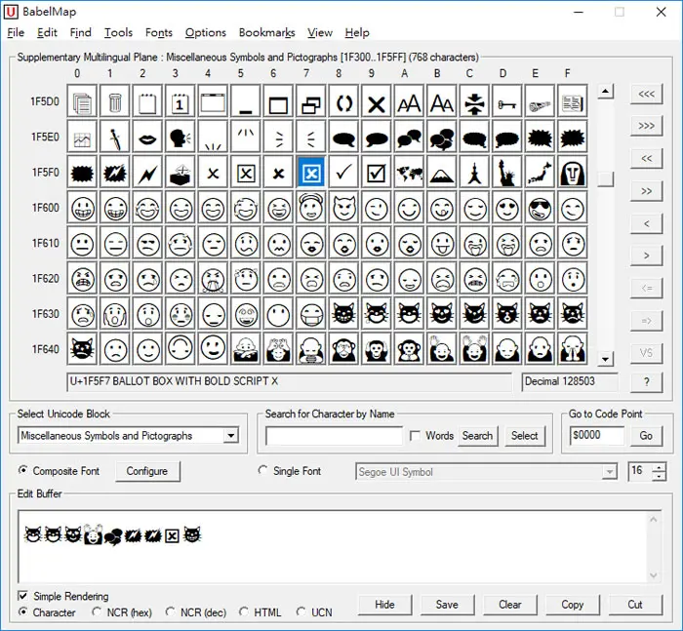
Task: Enable the Words checkbox for name search
Action: (x=416, y=436)
